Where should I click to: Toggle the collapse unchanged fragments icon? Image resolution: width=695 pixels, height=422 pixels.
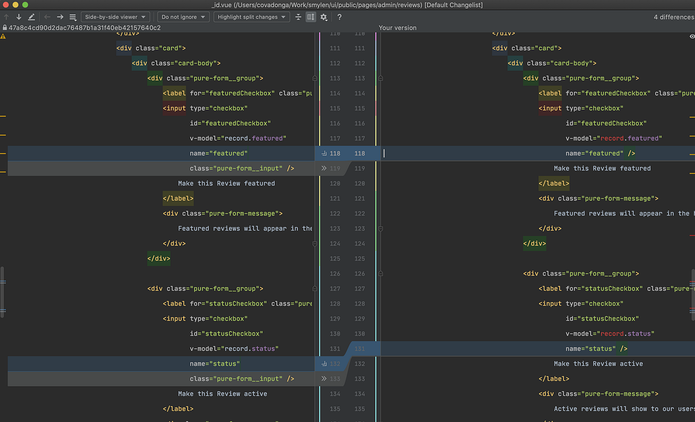299,17
